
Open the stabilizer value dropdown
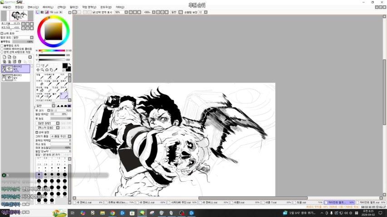[x=206, y=12]
